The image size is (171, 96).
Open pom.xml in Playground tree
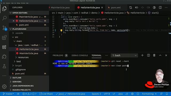pos(29,74)
